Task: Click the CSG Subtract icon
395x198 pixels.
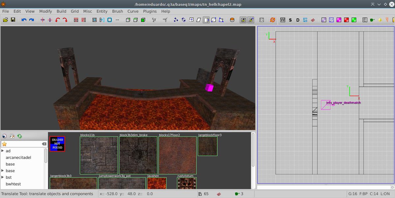Action: pos(94,20)
